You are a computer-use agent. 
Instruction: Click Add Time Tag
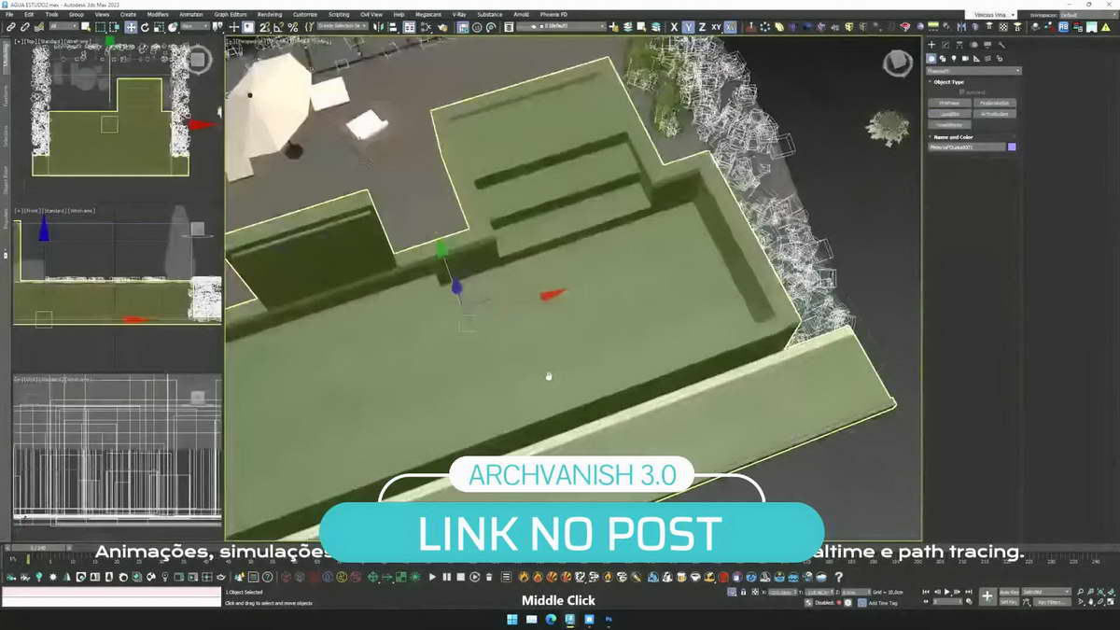click(883, 603)
